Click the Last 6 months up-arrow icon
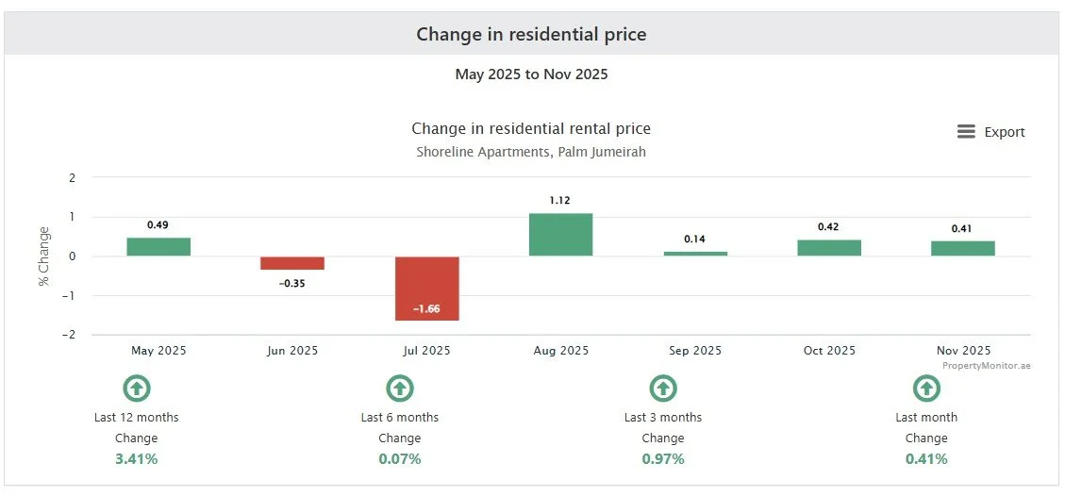 click(400, 389)
